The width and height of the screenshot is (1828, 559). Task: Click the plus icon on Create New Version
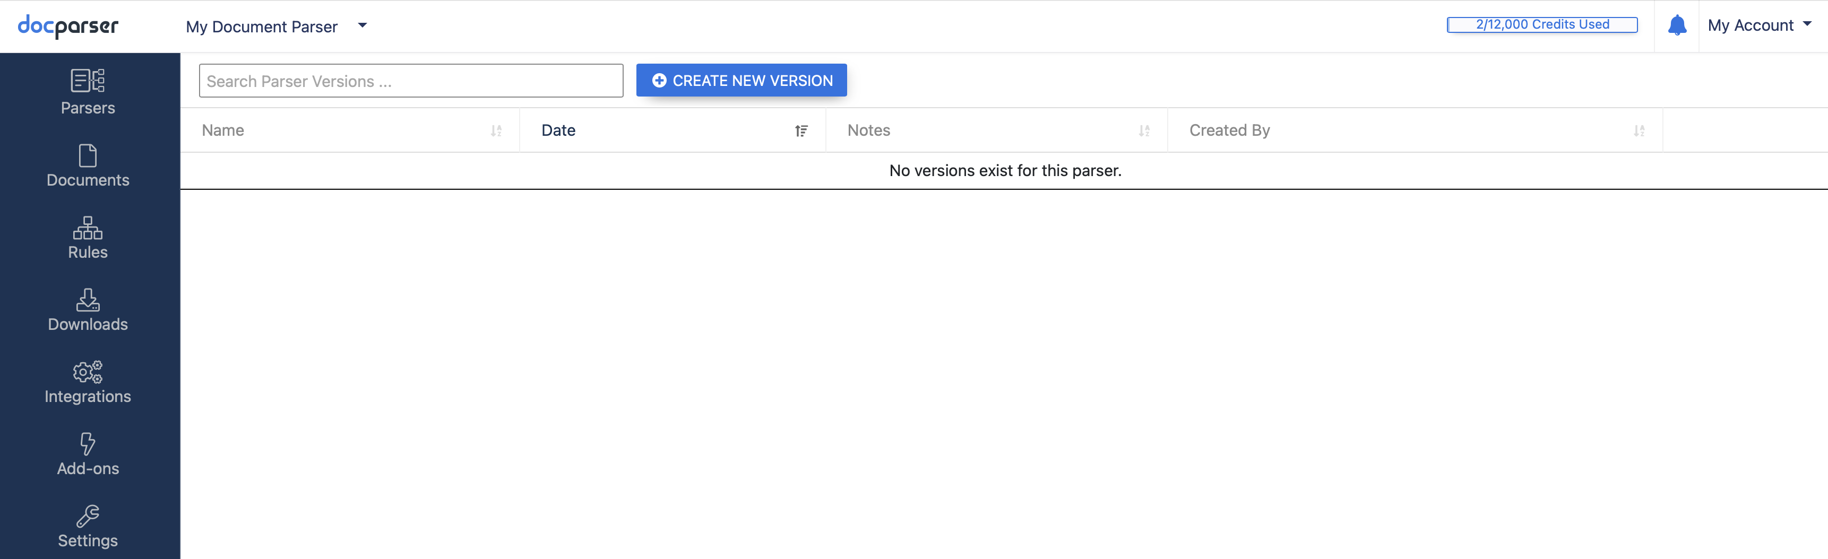(x=659, y=81)
